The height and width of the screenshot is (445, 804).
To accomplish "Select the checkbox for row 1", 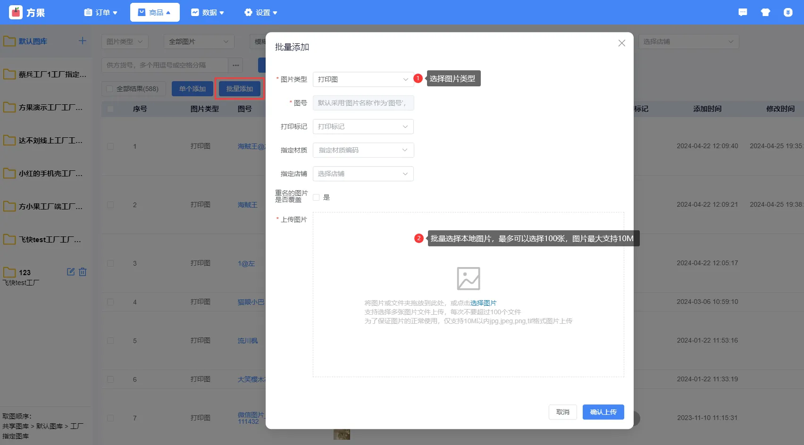I will click(110, 146).
